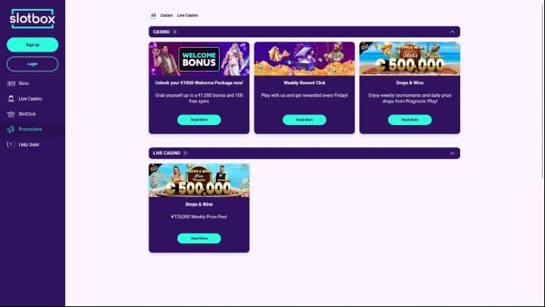Read More on casino Drops & Wins
This screenshot has height=307, width=545.
coord(410,120)
